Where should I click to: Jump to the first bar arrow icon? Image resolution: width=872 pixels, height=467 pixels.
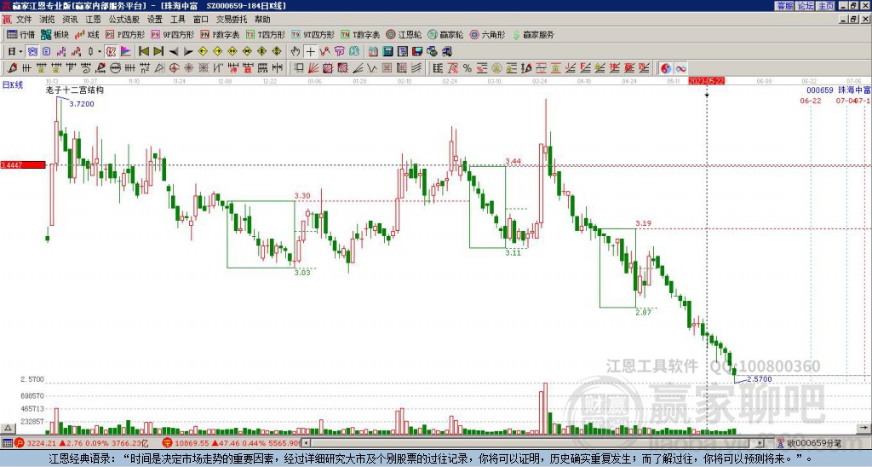point(143,52)
